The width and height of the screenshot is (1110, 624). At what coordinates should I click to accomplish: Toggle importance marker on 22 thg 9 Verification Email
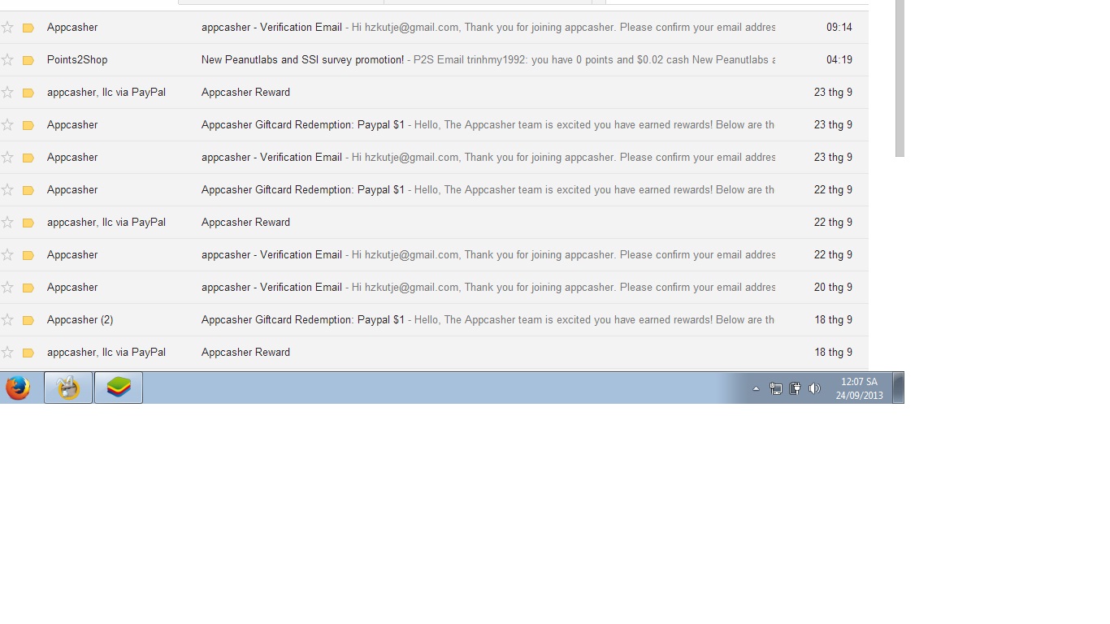(28, 255)
